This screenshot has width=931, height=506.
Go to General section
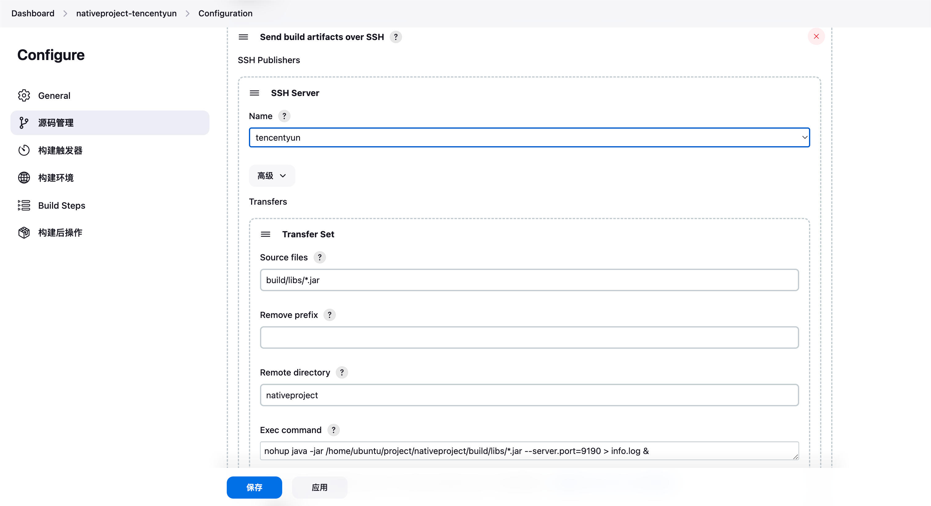pos(110,96)
